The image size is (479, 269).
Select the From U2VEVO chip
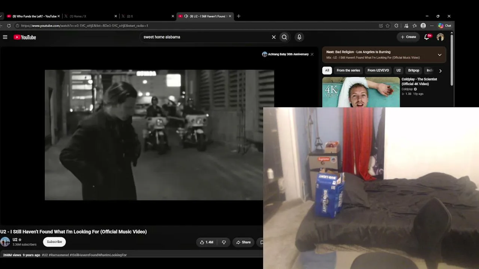click(x=378, y=70)
